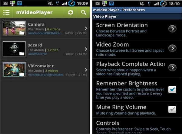The height and width of the screenshot is (134, 182).
Task: Tap the refresh library icon
Action: tap(71, 12)
